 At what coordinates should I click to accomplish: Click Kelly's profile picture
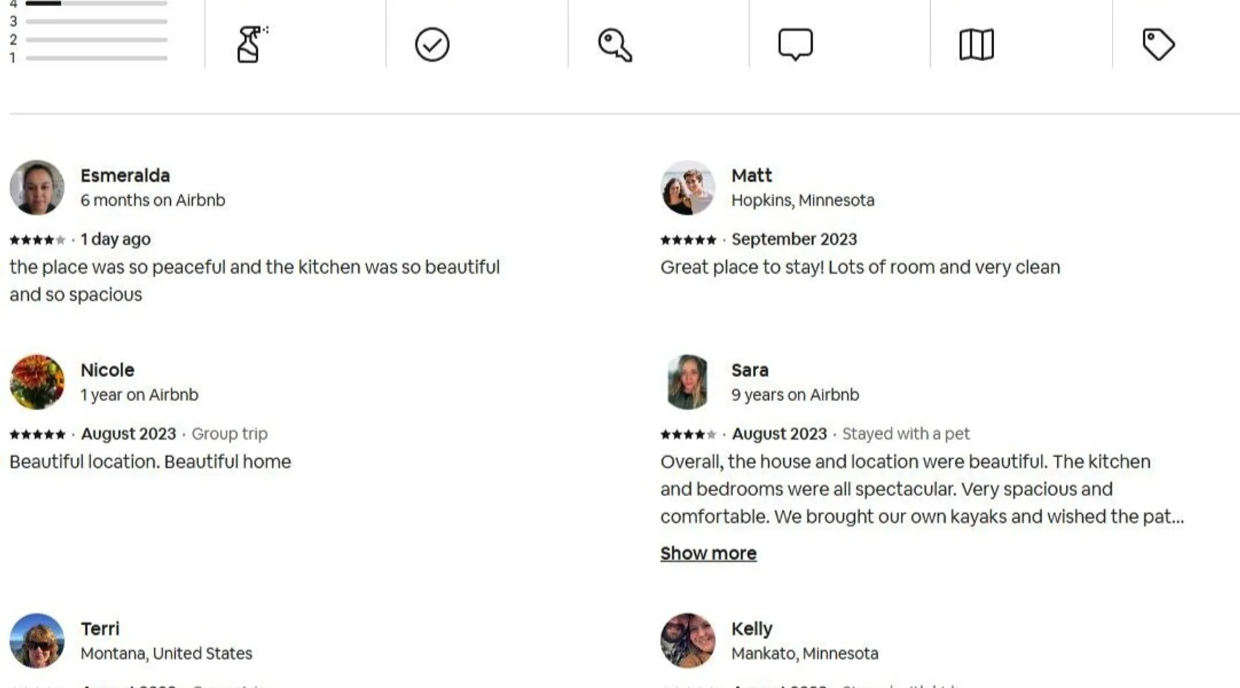[x=688, y=641]
